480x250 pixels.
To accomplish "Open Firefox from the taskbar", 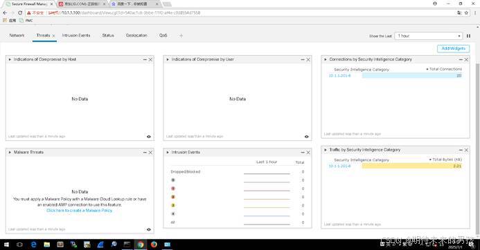I will (x=154, y=244).
